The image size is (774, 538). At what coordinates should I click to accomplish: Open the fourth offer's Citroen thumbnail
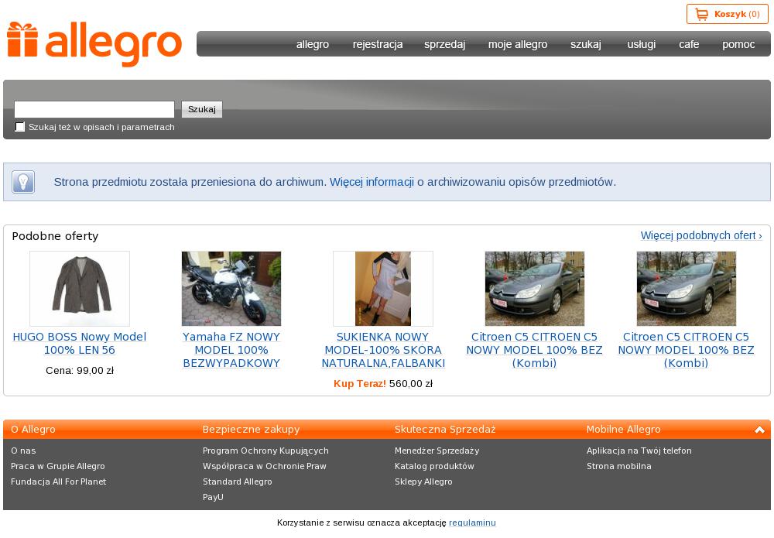pyautogui.click(x=535, y=289)
